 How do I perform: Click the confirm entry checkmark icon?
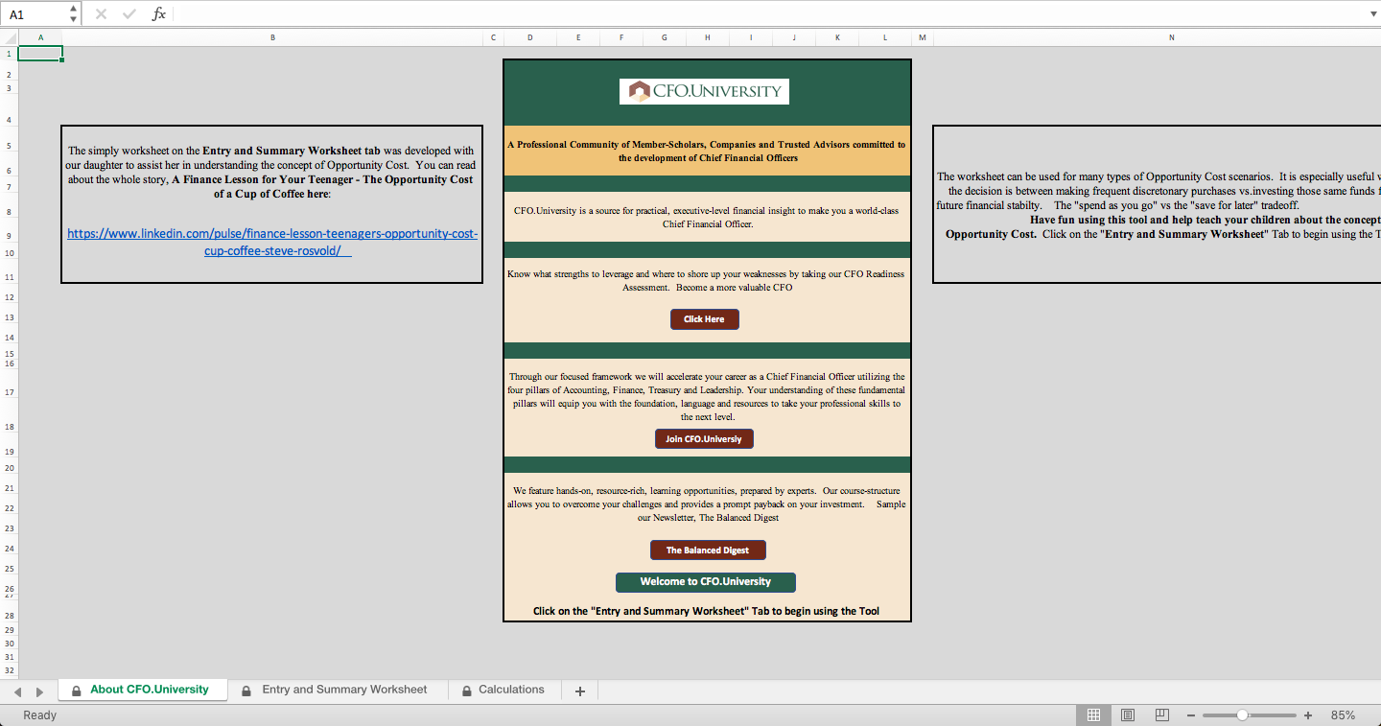(x=129, y=14)
